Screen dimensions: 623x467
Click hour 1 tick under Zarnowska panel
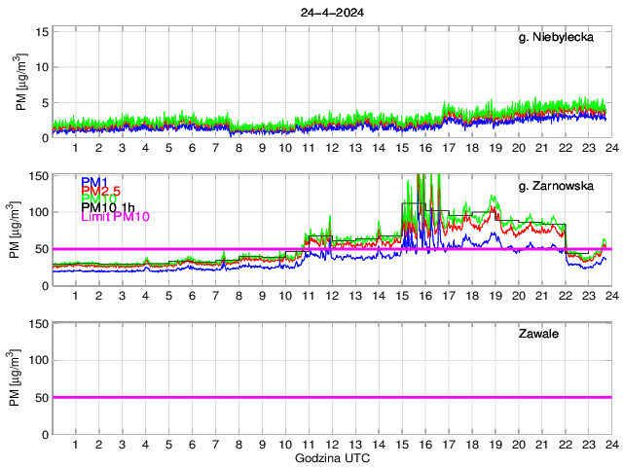pos(76,296)
